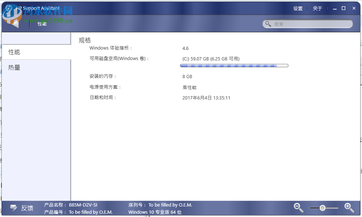Select the 性能 tab in the sidebar
The height and width of the screenshot is (217, 362).
[14, 52]
